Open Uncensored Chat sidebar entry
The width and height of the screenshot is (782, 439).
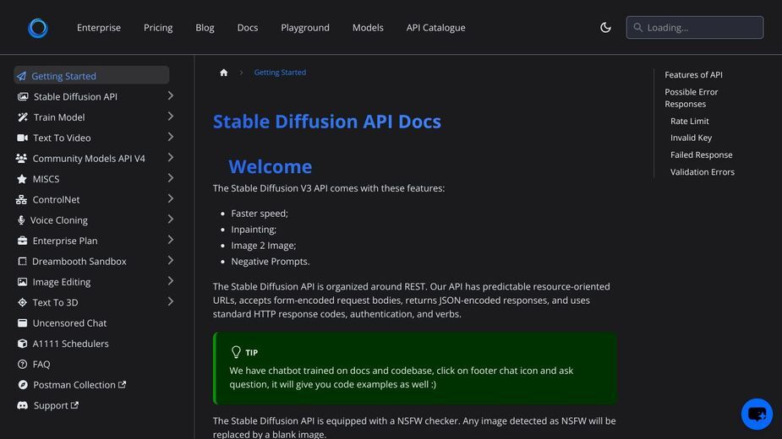[x=69, y=322]
